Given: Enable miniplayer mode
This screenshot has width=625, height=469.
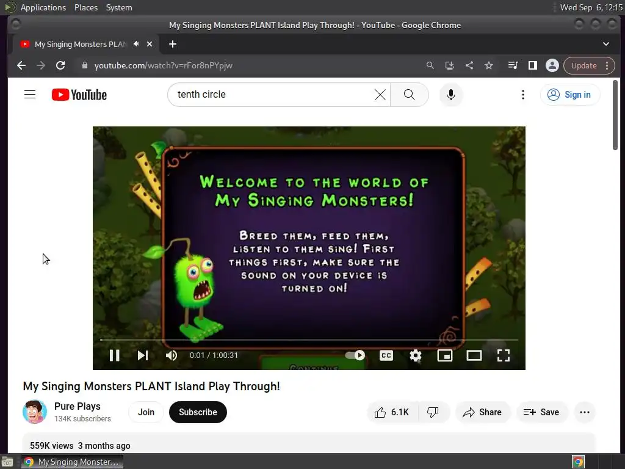Looking at the screenshot, I should tap(444, 355).
